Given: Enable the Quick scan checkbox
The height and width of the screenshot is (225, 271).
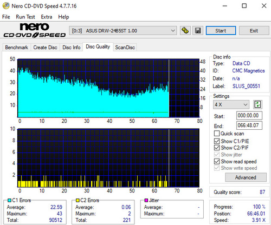Looking at the screenshot, I should point(217,134).
